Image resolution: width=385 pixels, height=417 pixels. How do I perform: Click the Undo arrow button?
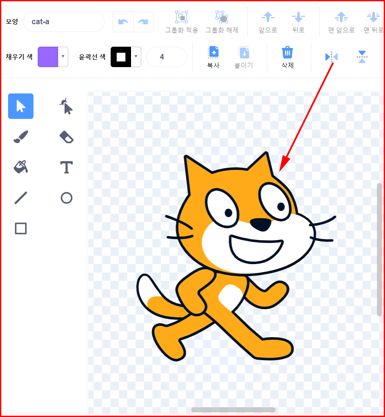(x=123, y=22)
